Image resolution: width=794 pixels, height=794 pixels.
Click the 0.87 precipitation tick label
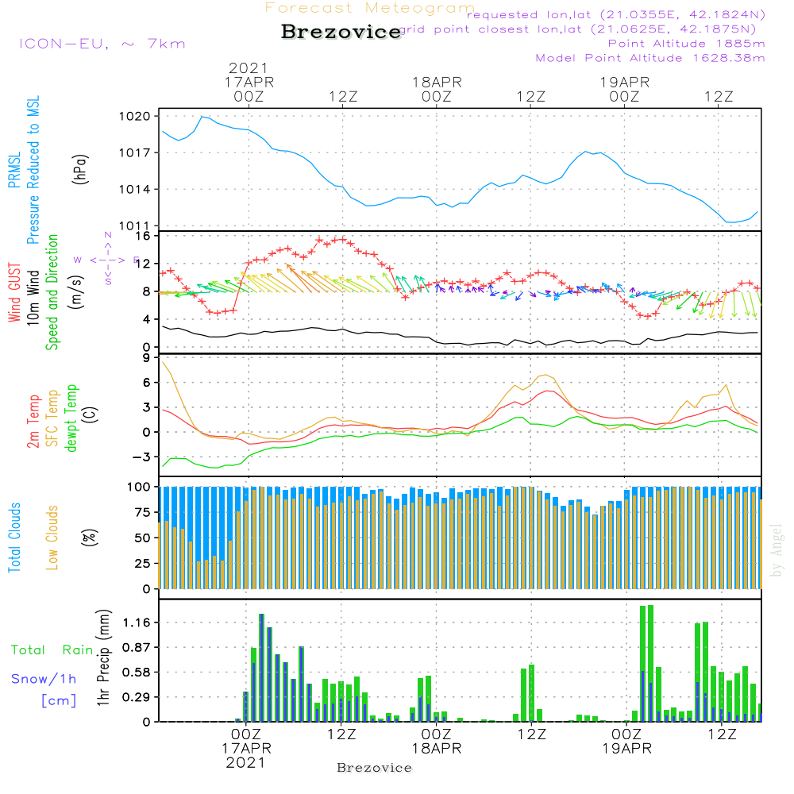tap(137, 647)
